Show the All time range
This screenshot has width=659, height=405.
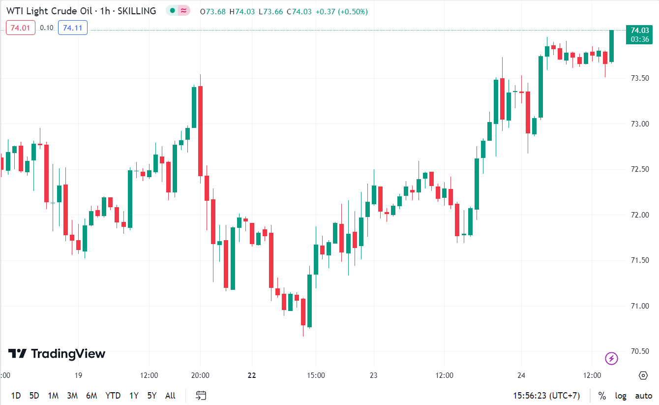(x=170, y=396)
